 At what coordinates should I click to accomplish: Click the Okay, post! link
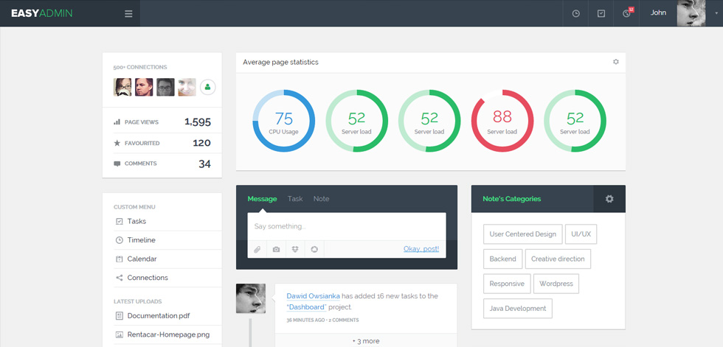tap(421, 249)
